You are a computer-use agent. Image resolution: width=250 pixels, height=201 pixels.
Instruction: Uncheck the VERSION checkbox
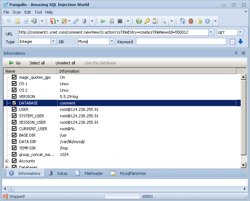14,97
